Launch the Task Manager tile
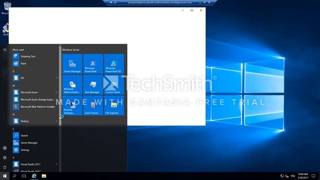The height and width of the screenshot is (180, 320). tap(93, 84)
